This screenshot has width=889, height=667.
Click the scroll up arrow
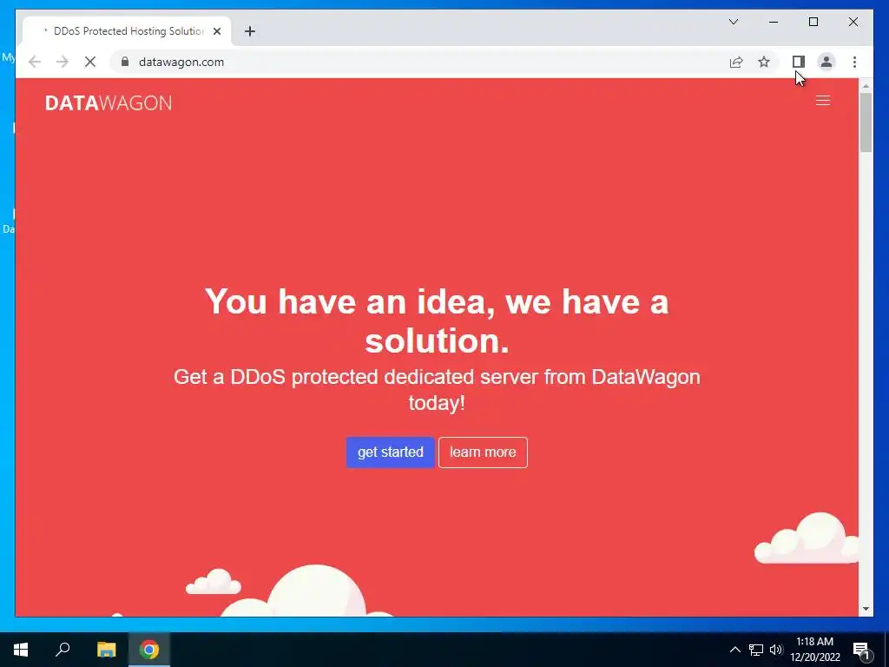pyautogui.click(x=866, y=86)
